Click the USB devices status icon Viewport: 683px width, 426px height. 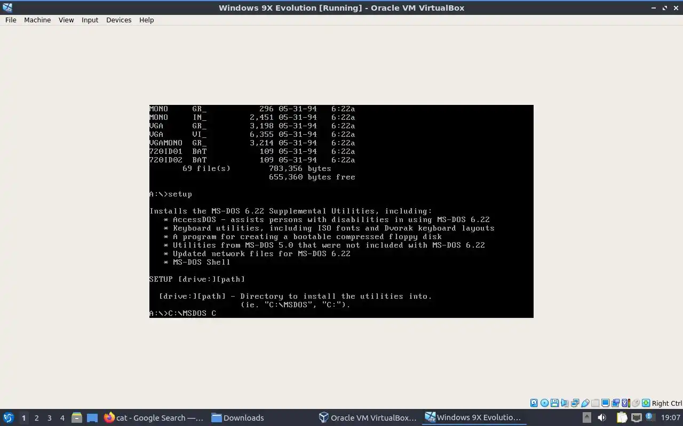[585, 403]
